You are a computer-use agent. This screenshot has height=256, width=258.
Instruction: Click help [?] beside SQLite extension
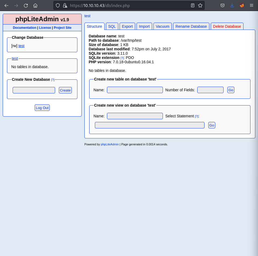coord(122,58)
